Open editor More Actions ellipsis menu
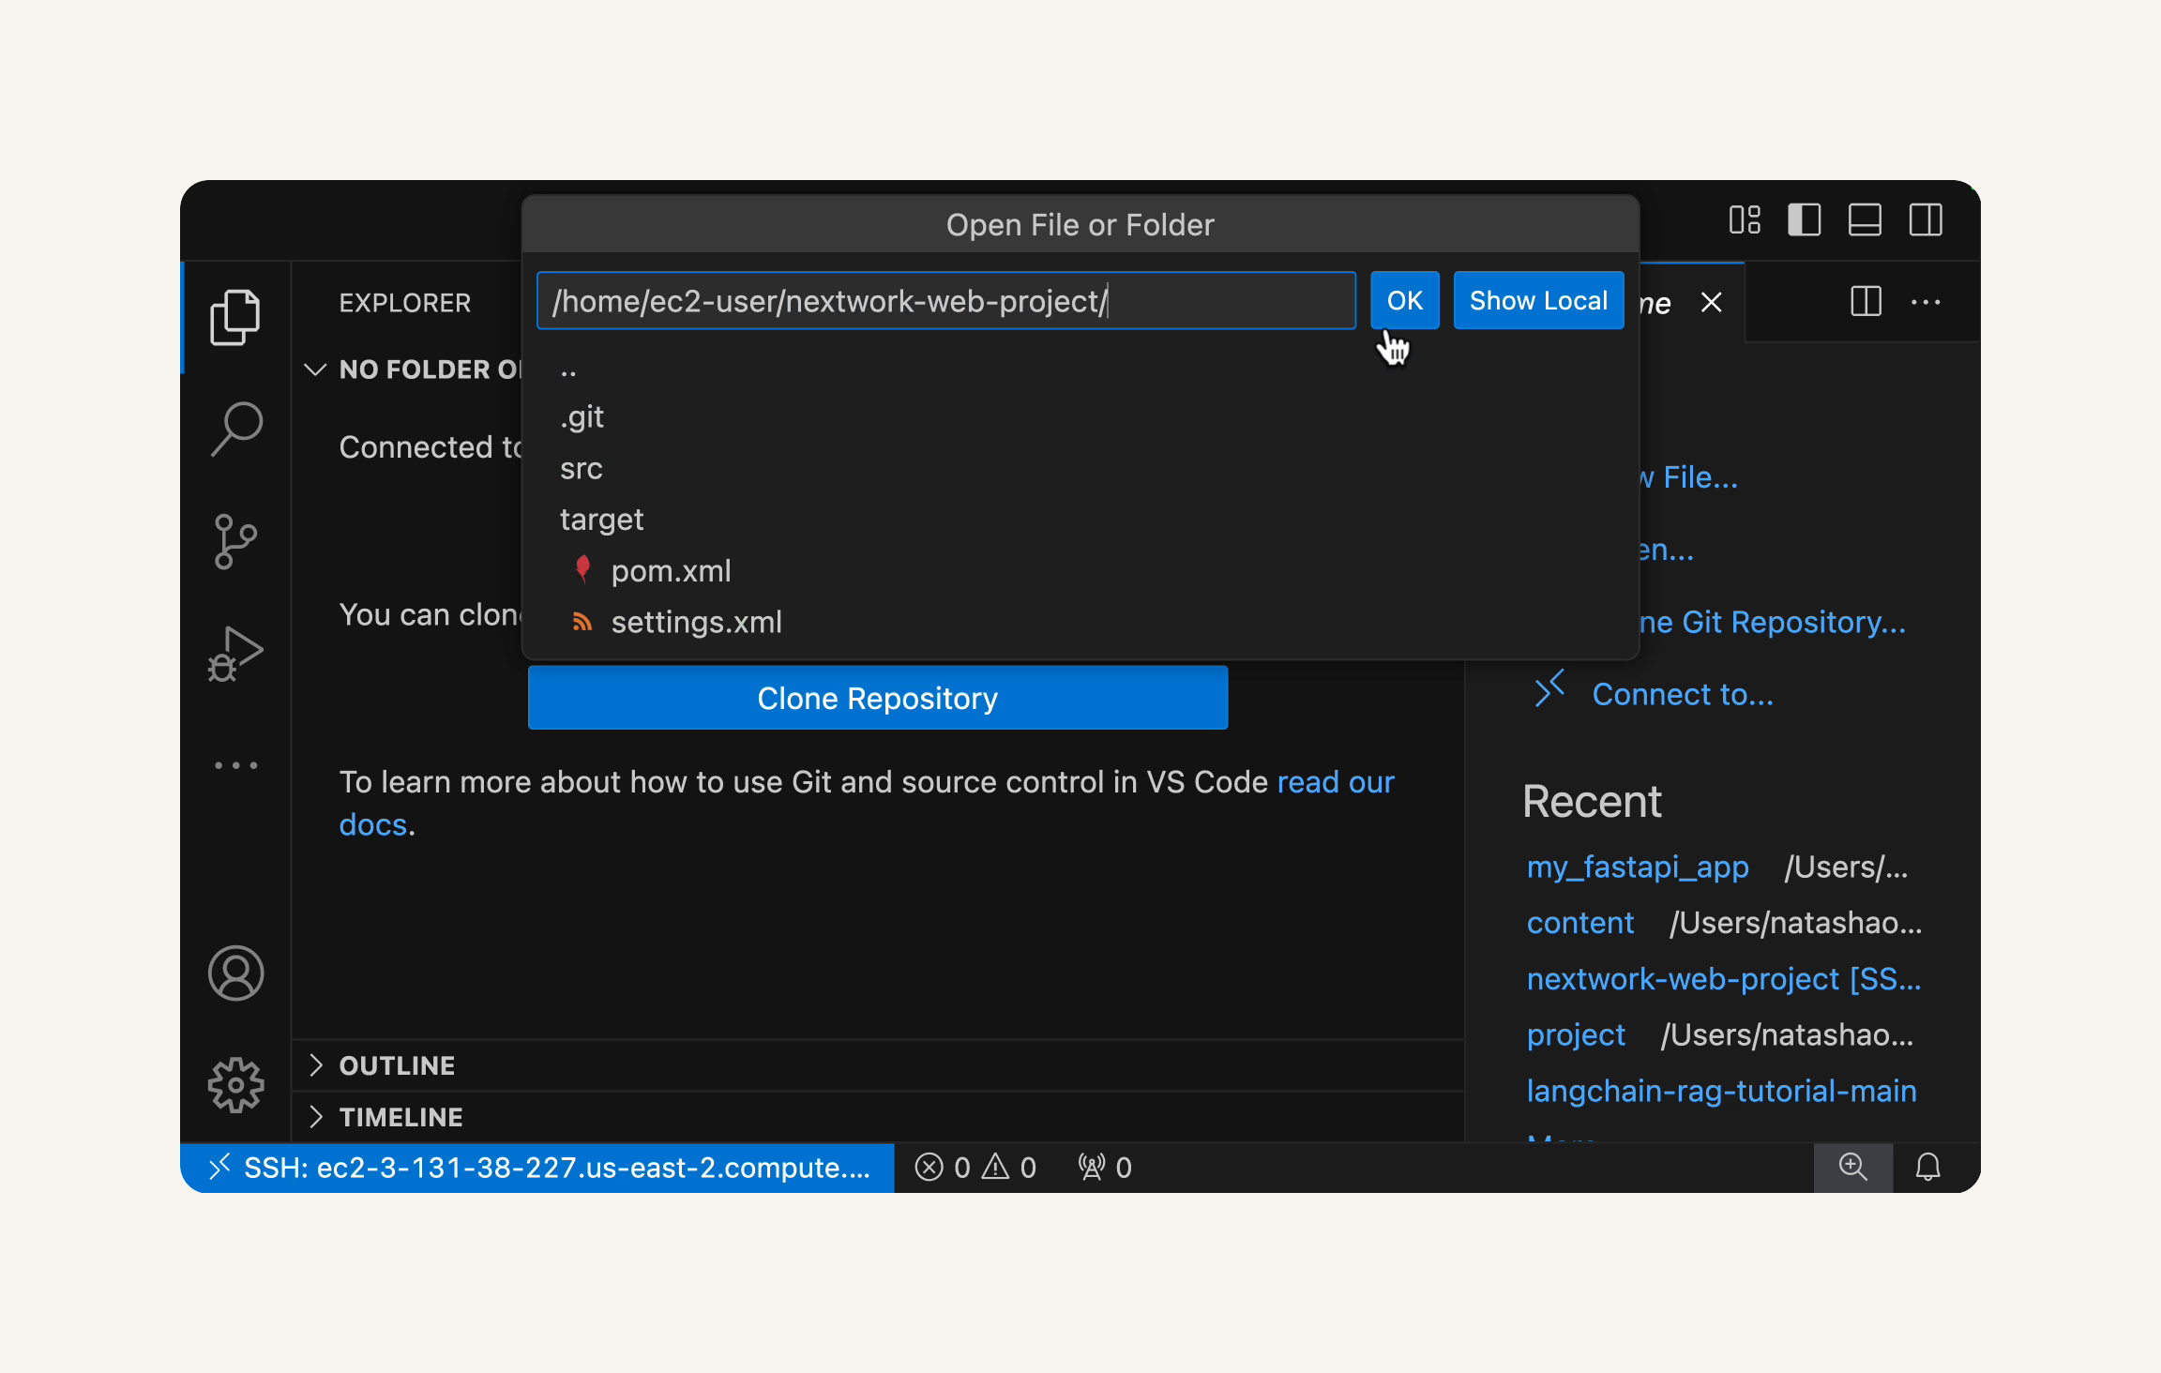The image size is (2161, 1373). 1926,302
